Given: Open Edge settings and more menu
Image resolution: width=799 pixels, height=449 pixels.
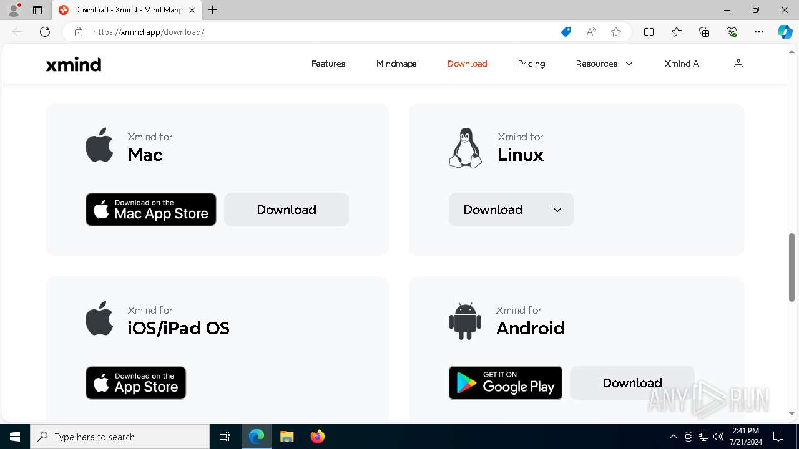Looking at the screenshot, I should [759, 32].
